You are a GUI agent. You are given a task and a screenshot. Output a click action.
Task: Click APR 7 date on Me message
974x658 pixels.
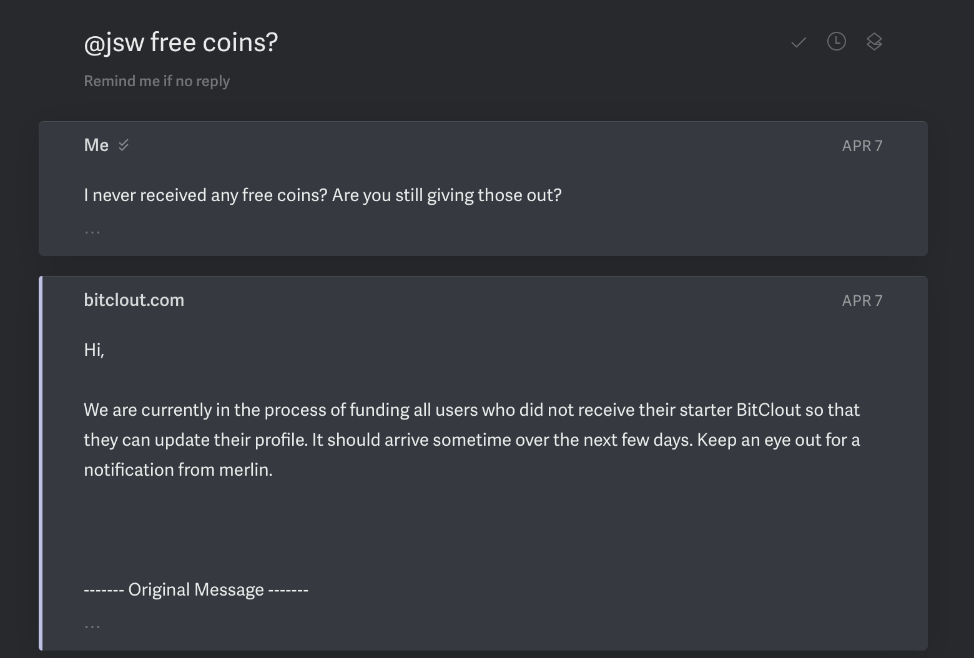862,146
